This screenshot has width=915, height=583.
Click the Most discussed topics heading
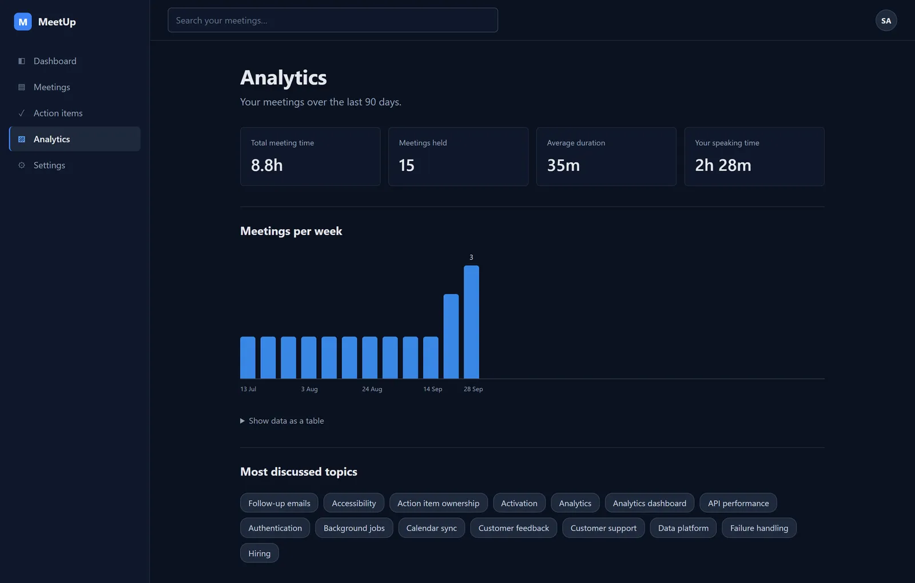click(x=299, y=472)
